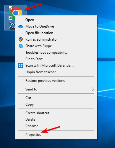Viewport: 115px width, 148px height.
Task: Select Move to OneDrive
Action: click(x=56, y=26)
